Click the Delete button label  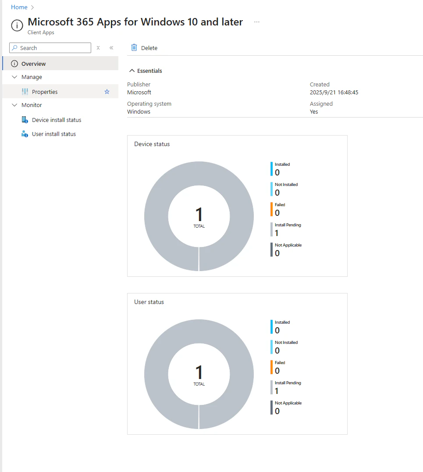pyautogui.click(x=149, y=48)
